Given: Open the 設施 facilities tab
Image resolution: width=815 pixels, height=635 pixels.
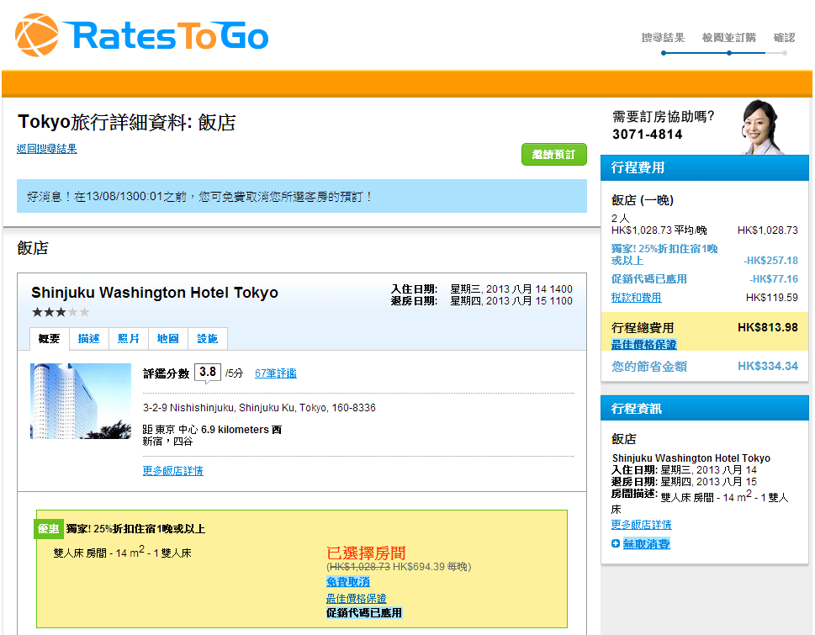Looking at the screenshot, I should [207, 339].
